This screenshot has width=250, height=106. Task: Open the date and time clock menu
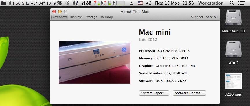174,3
